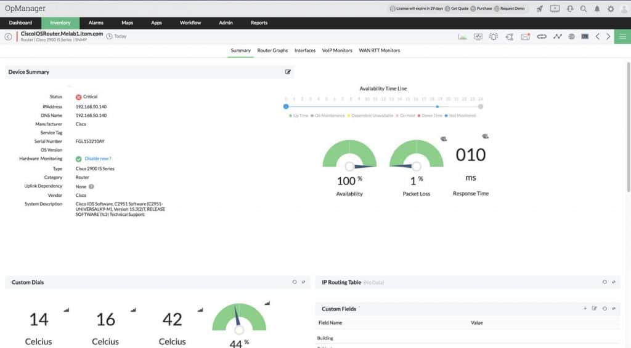
Task: Click the Availability gauge dial
Action: click(349, 154)
